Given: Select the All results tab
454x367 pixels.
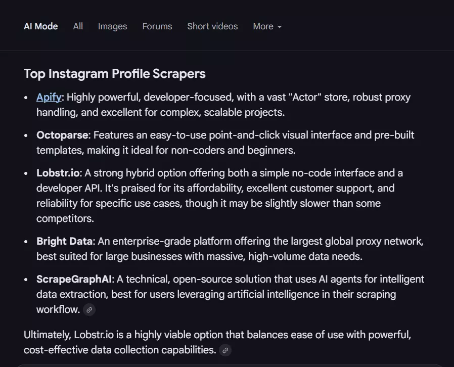Looking at the screenshot, I should tap(77, 26).
